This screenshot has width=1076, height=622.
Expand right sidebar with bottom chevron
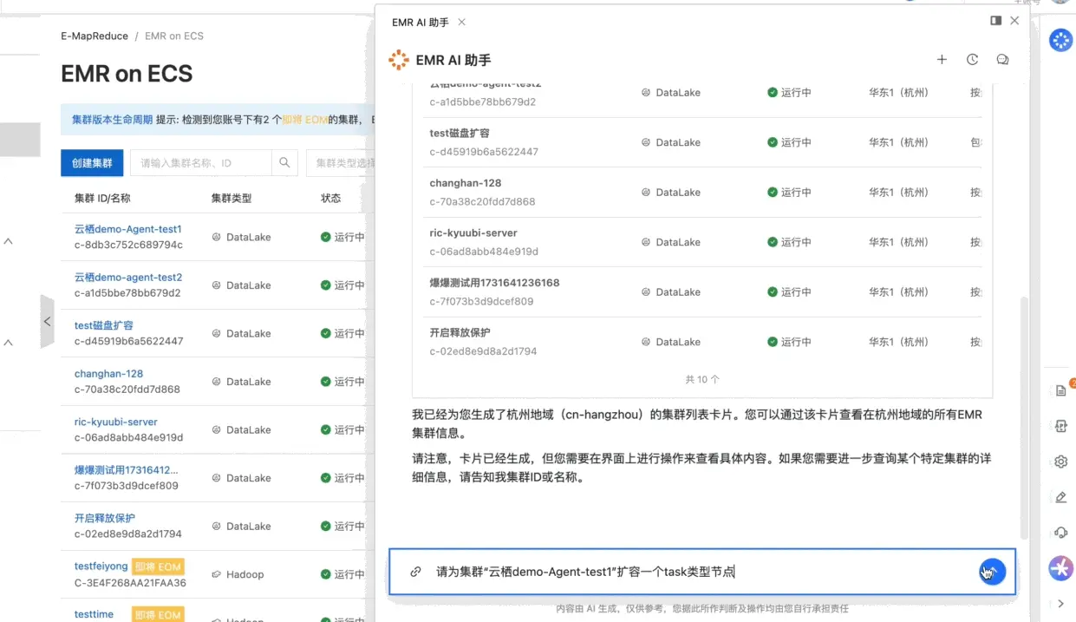pos(1061,604)
